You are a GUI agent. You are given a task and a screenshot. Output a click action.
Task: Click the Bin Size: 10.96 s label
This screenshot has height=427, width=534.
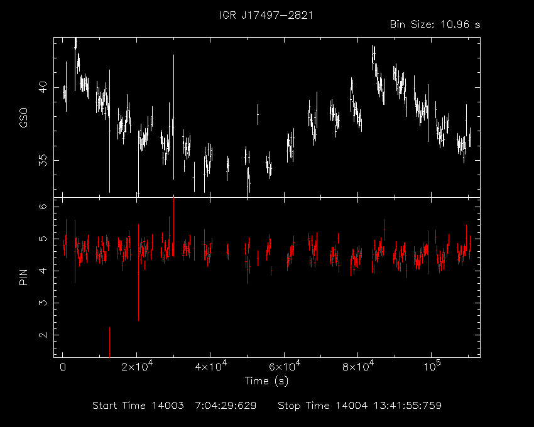click(435, 24)
